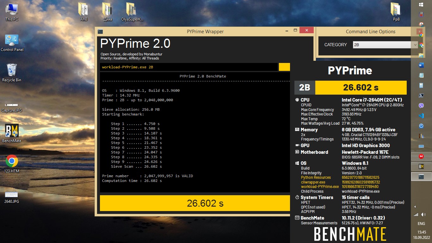The image size is (432, 243).
Task: Open Calculator from the taskbar
Action: click(421, 85)
